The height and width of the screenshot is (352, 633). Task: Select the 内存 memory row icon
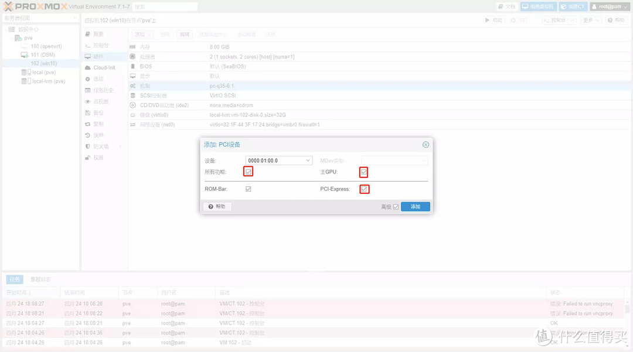pyautogui.click(x=133, y=47)
